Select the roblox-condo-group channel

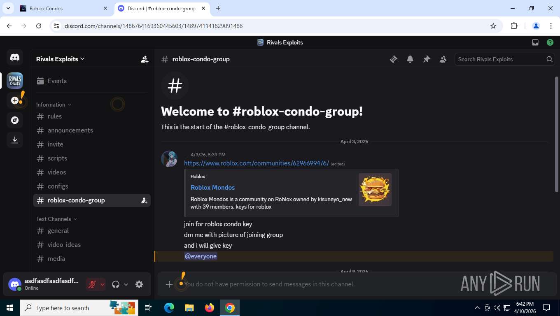pyautogui.click(x=91, y=200)
